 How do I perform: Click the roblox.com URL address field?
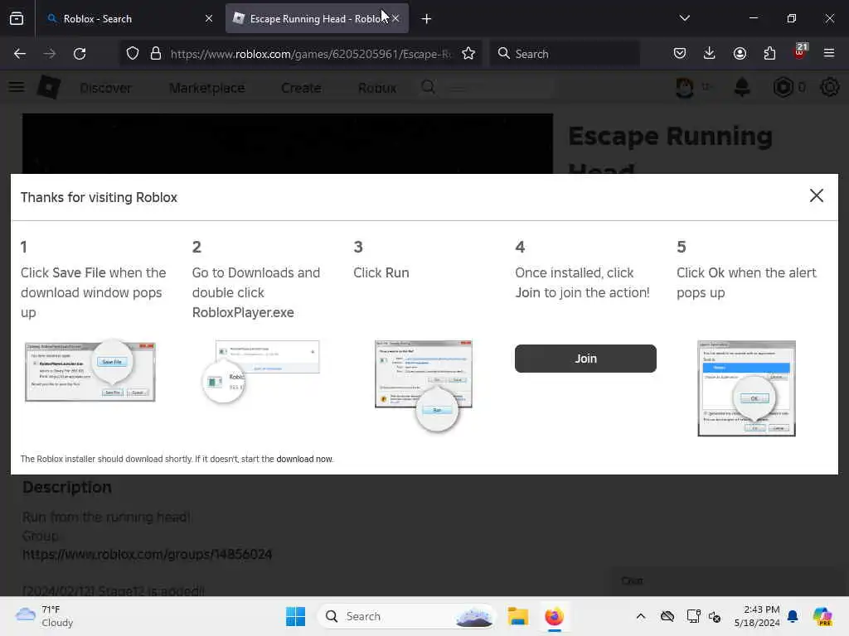312,54
